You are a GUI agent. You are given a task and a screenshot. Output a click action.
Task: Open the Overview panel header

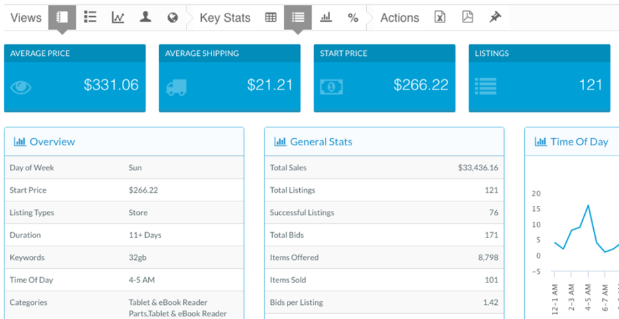coord(124,141)
